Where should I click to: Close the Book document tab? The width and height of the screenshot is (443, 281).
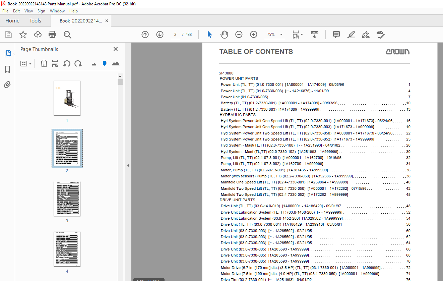pyautogui.click(x=107, y=21)
